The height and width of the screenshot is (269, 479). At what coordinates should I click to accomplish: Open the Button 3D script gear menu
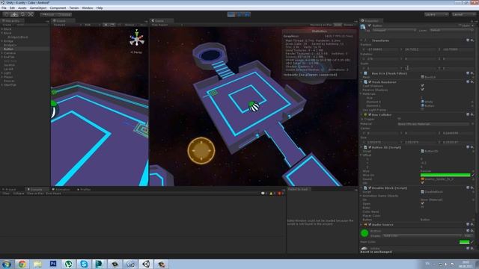click(472, 147)
